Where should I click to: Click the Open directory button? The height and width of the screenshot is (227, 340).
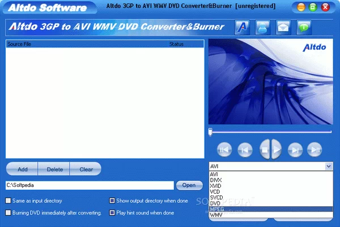pyautogui.click(x=189, y=185)
